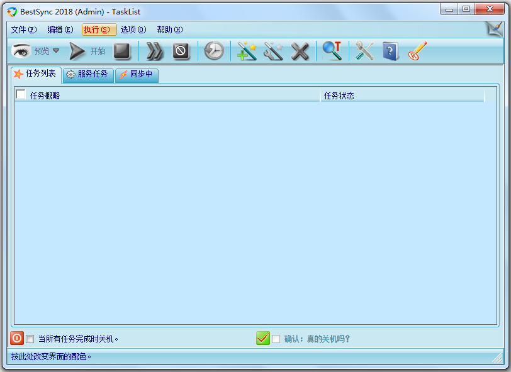Click the BestSync app icon in title bar
511x372 pixels.
(12, 12)
